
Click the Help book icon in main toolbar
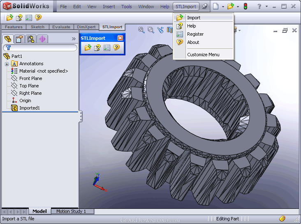pos(19,18)
